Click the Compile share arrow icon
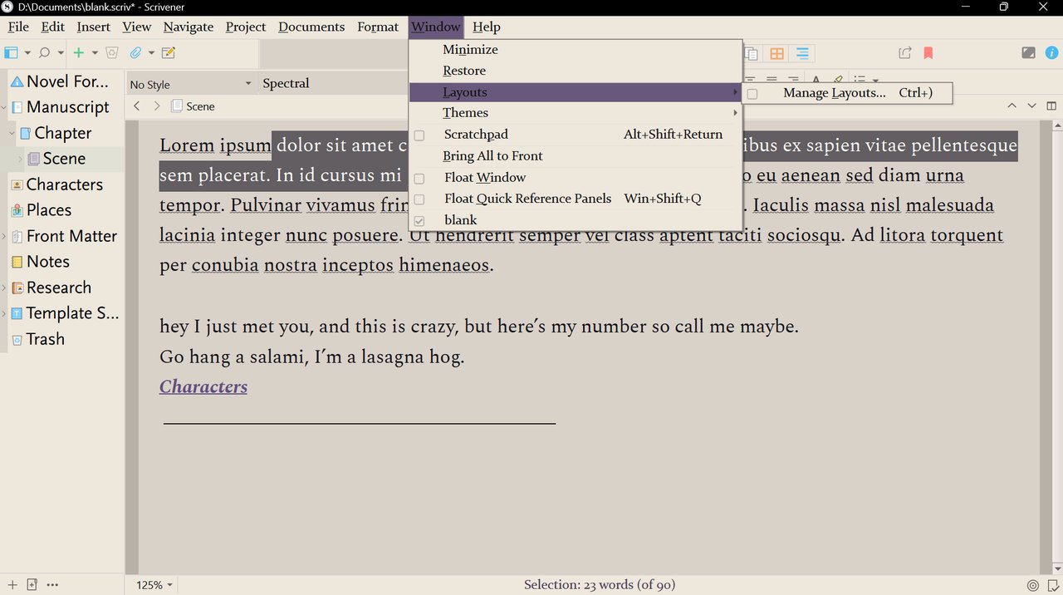Screen dimensions: 1063x595 905,52
